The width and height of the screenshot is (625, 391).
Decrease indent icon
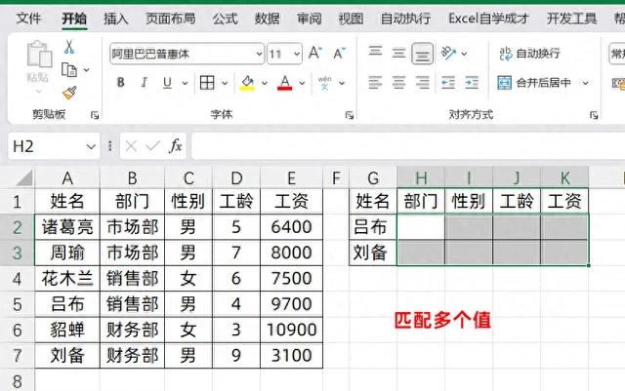tap(448, 83)
